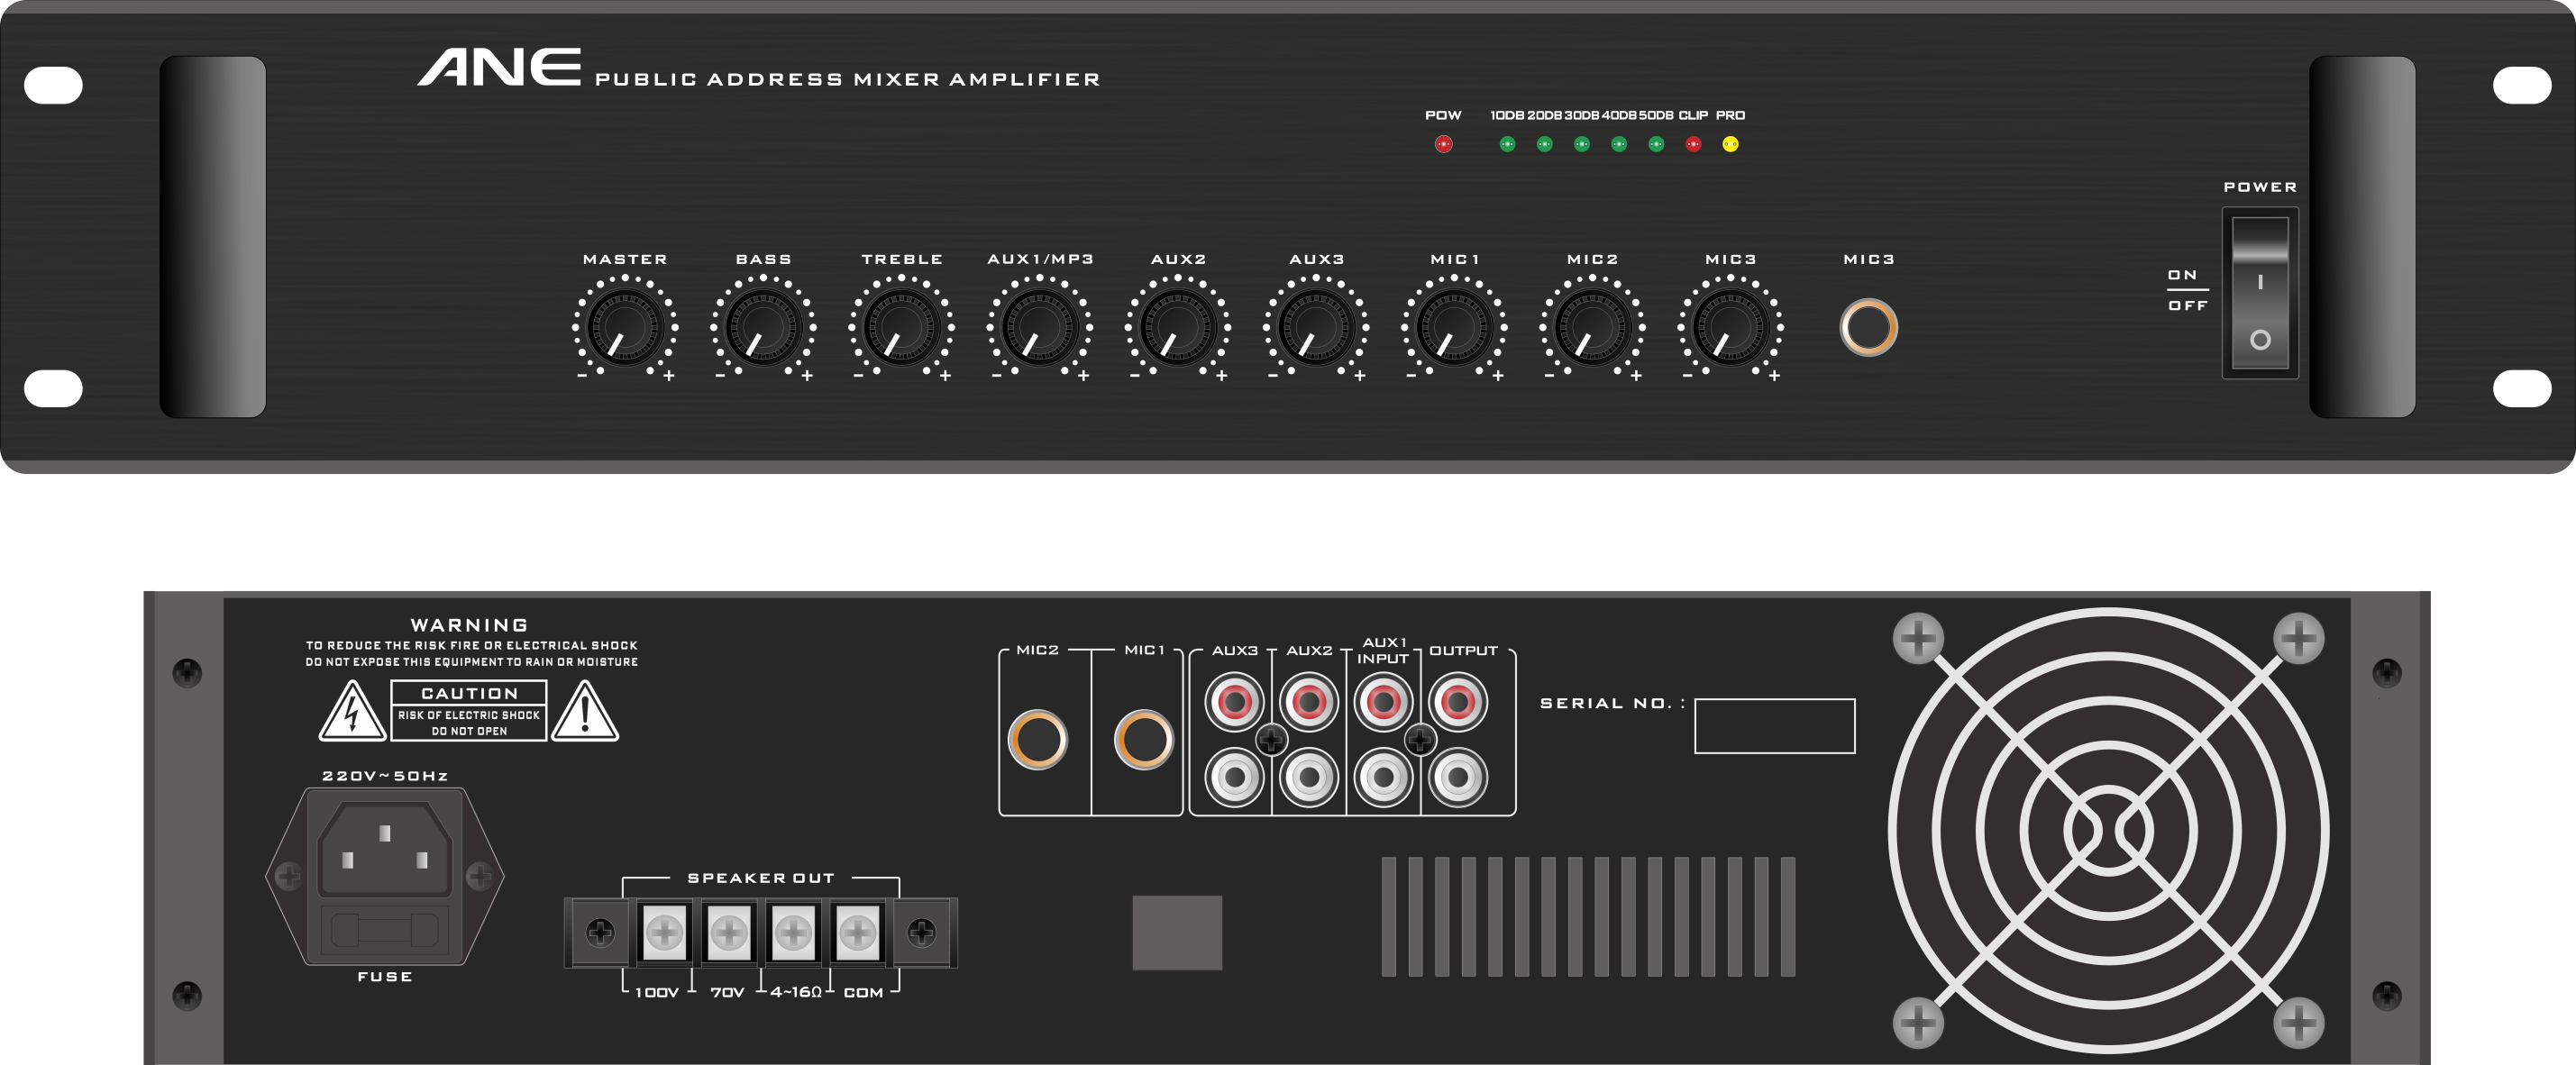Click the red OUTPUT RCA connector
The width and height of the screenshot is (2576, 1065).
pos(1457,702)
